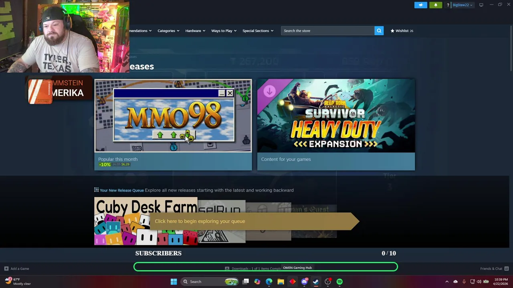The height and width of the screenshot is (288, 513).
Task: Open the Categories store menu
Action: tap(168, 31)
